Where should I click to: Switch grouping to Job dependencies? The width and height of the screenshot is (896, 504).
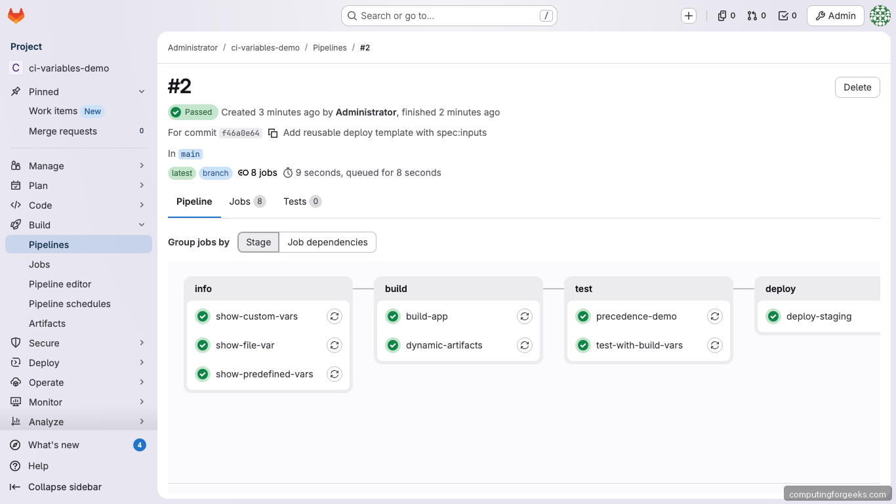click(x=327, y=242)
